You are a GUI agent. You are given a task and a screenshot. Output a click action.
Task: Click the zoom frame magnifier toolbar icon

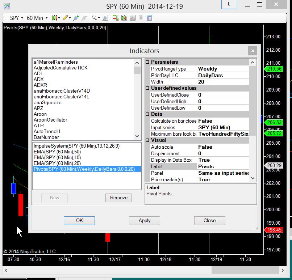pos(105,18)
